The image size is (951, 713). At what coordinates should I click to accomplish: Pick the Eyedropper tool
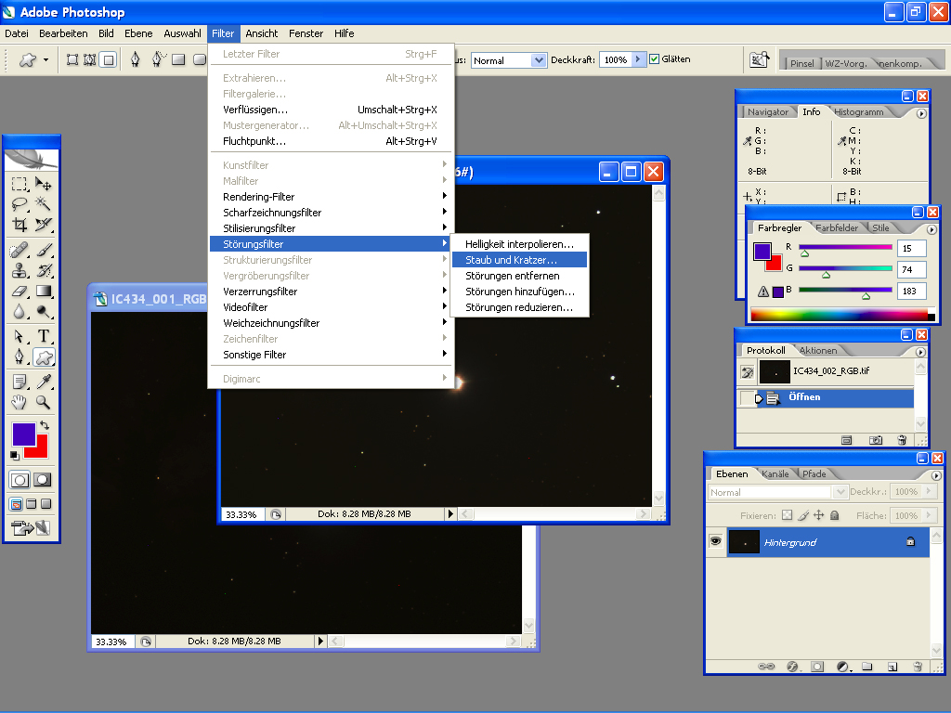[x=43, y=382]
